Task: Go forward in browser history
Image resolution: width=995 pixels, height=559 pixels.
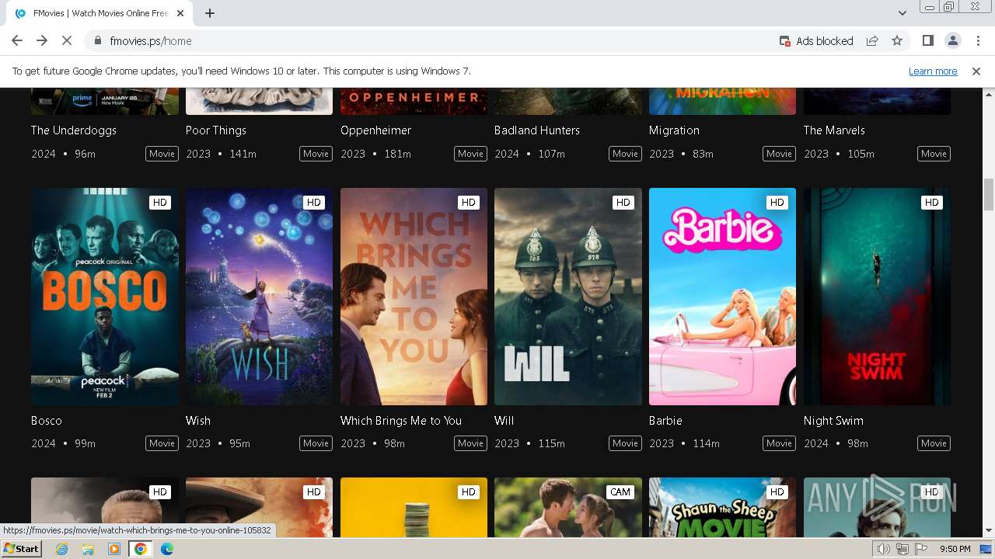Action: tap(42, 41)
